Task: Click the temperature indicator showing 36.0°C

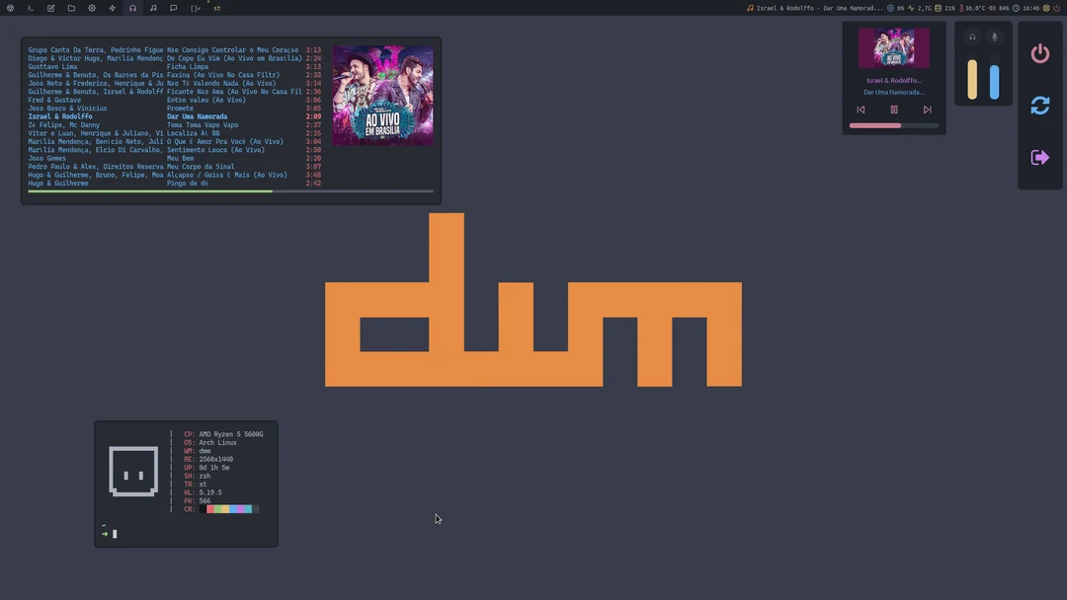Action: [x=973, y=8]
